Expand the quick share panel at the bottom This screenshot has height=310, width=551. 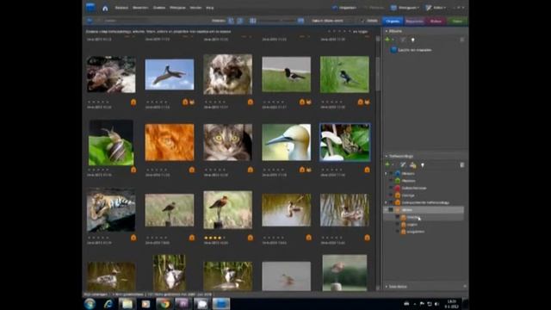tap(387, 287)
